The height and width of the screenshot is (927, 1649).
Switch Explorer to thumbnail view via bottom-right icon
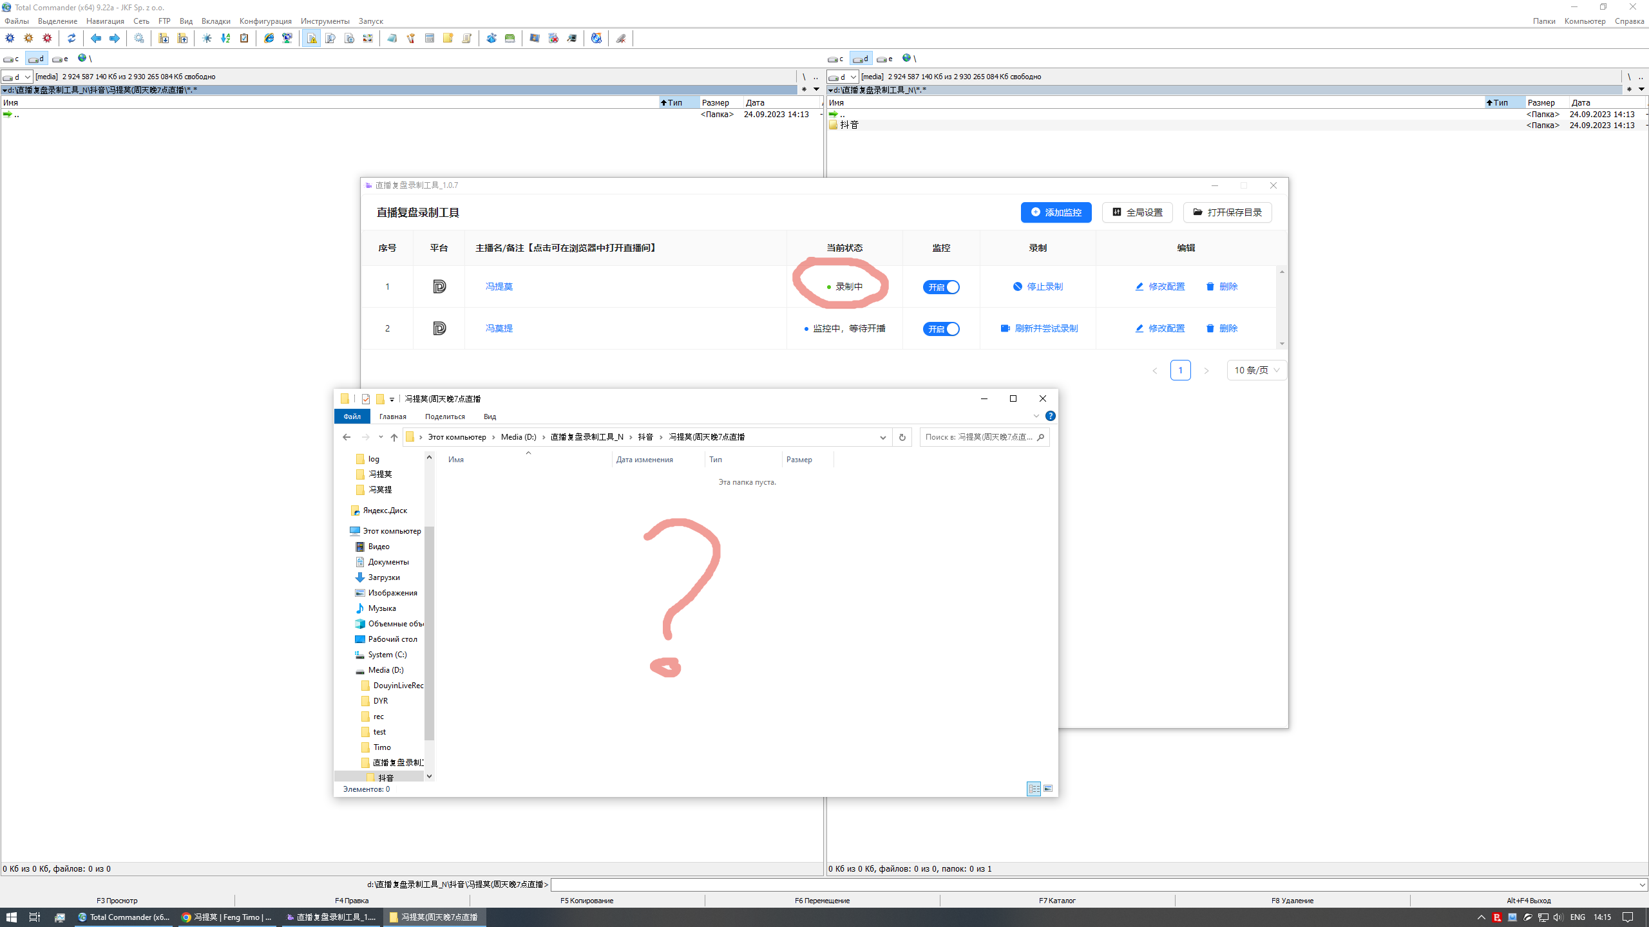tap(1048, 789)
